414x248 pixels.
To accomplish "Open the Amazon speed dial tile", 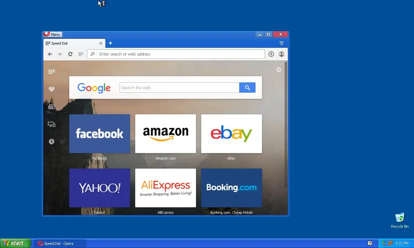I will pos(166,134).
